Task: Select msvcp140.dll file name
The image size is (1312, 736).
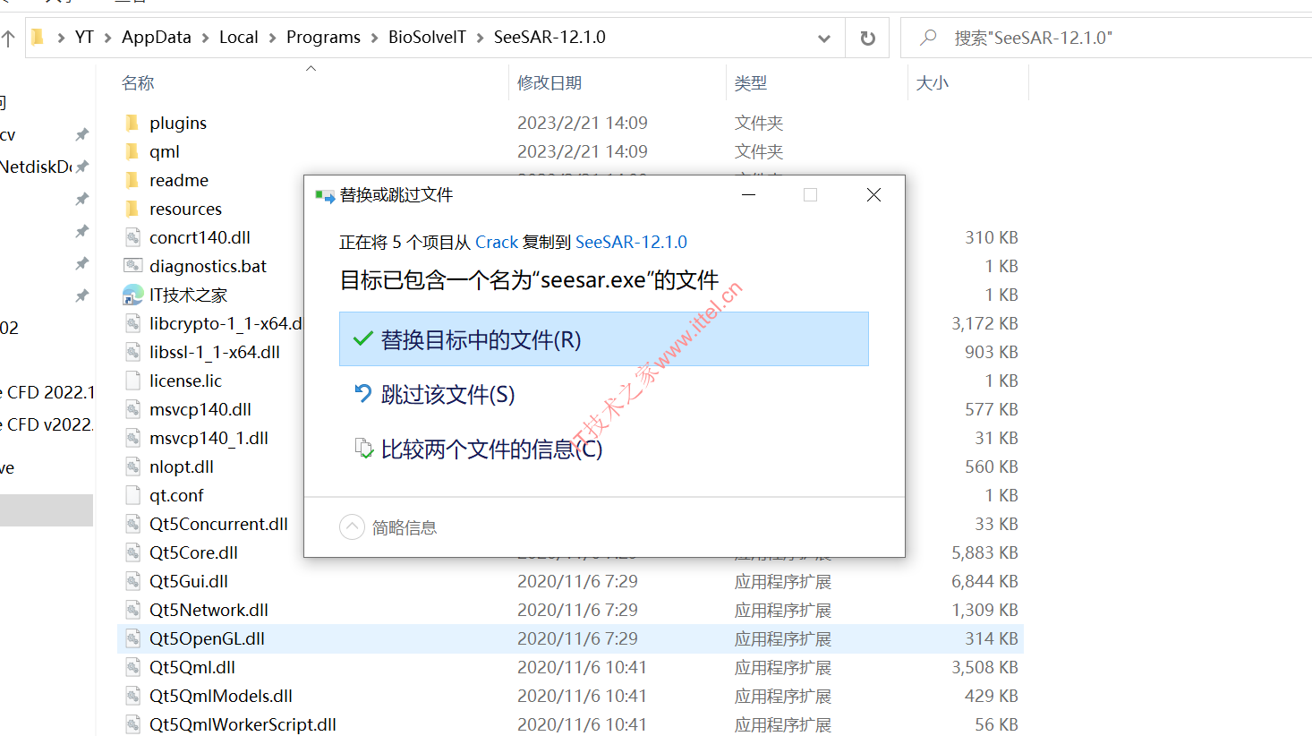Action: [x=200, y=409]
